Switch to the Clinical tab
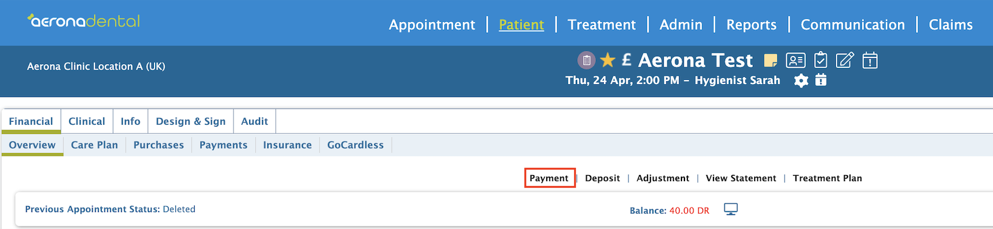This screenshot has width=993, height=229. (x=87, y=121)
